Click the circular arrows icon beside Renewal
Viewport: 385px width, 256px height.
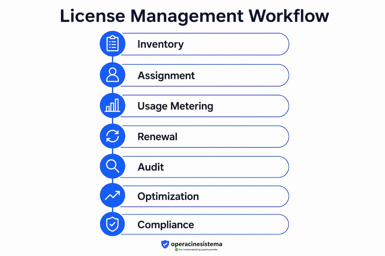[x=112, y=136]
